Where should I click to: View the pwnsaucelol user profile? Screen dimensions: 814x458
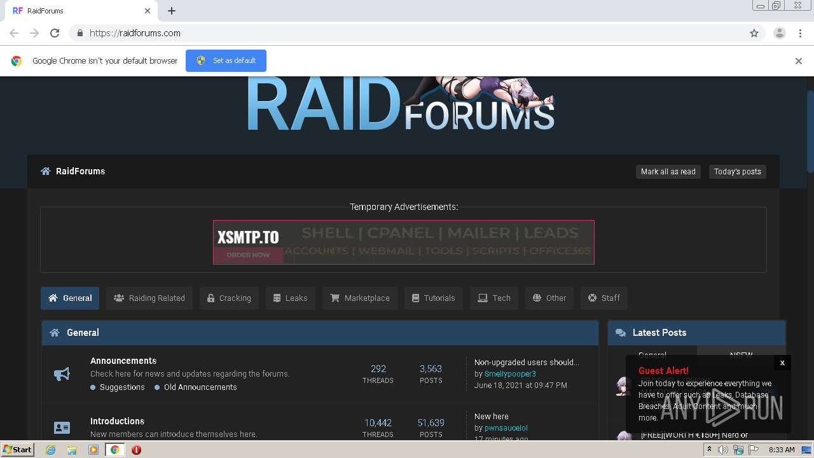[x=506, y=428]
